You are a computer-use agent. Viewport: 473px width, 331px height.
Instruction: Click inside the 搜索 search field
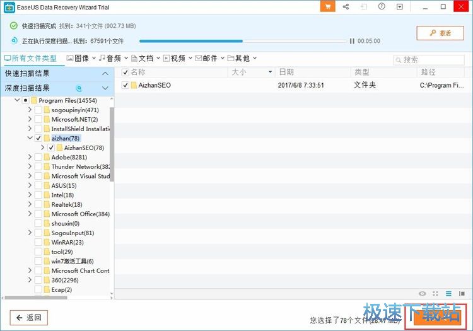tap(429, 60)
